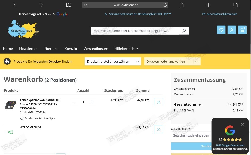Click the Google rating 4.9 von 5

click(x=43, y=14)
